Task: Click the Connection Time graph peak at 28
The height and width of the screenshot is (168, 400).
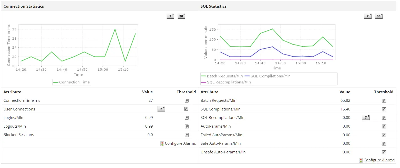Action: [x=115, y=29]
